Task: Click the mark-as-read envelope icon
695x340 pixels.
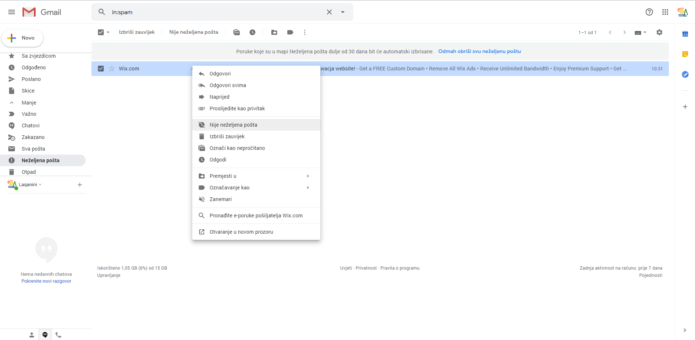Action: [237, 32]
